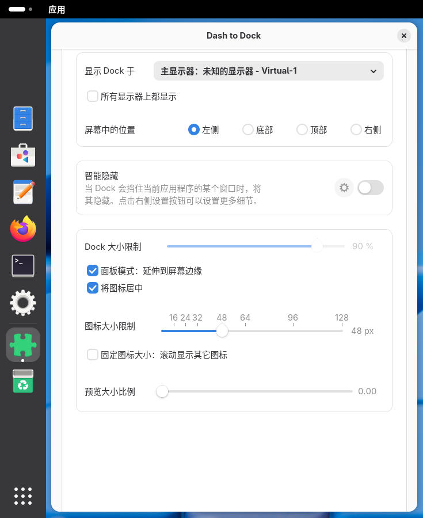Click the 96 mark on icon size slider
This screenshot has height=518, width=423.
[293, 318]
